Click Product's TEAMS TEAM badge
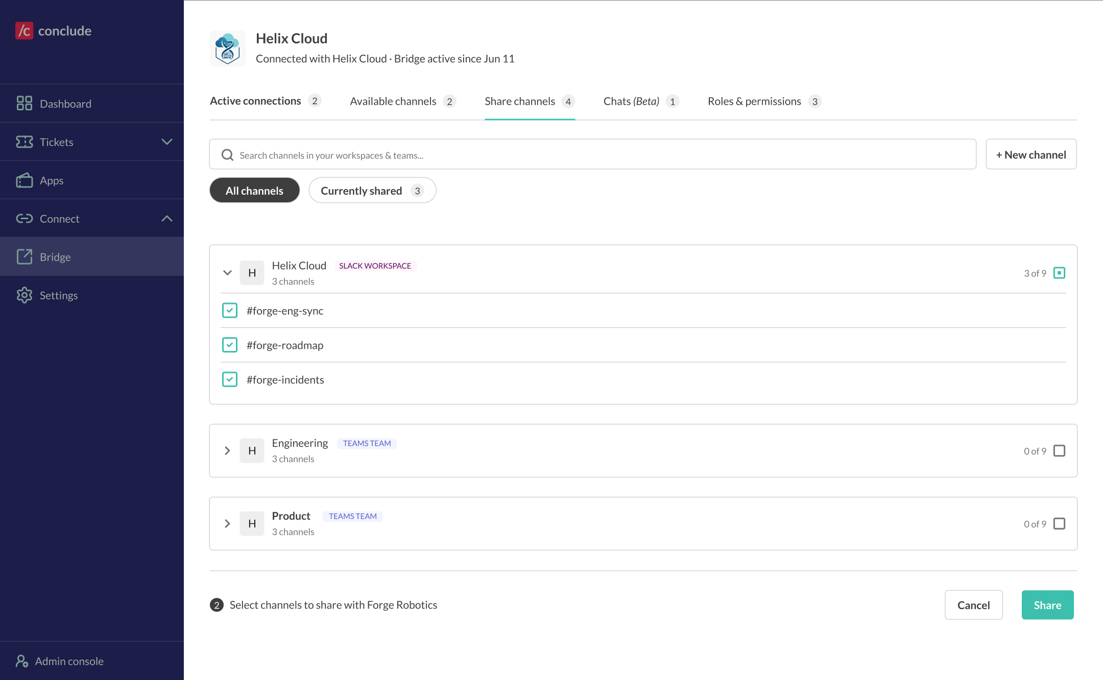Image resolution: width=1103 pixels, height=680 pixels. click(x=352, y=517)
